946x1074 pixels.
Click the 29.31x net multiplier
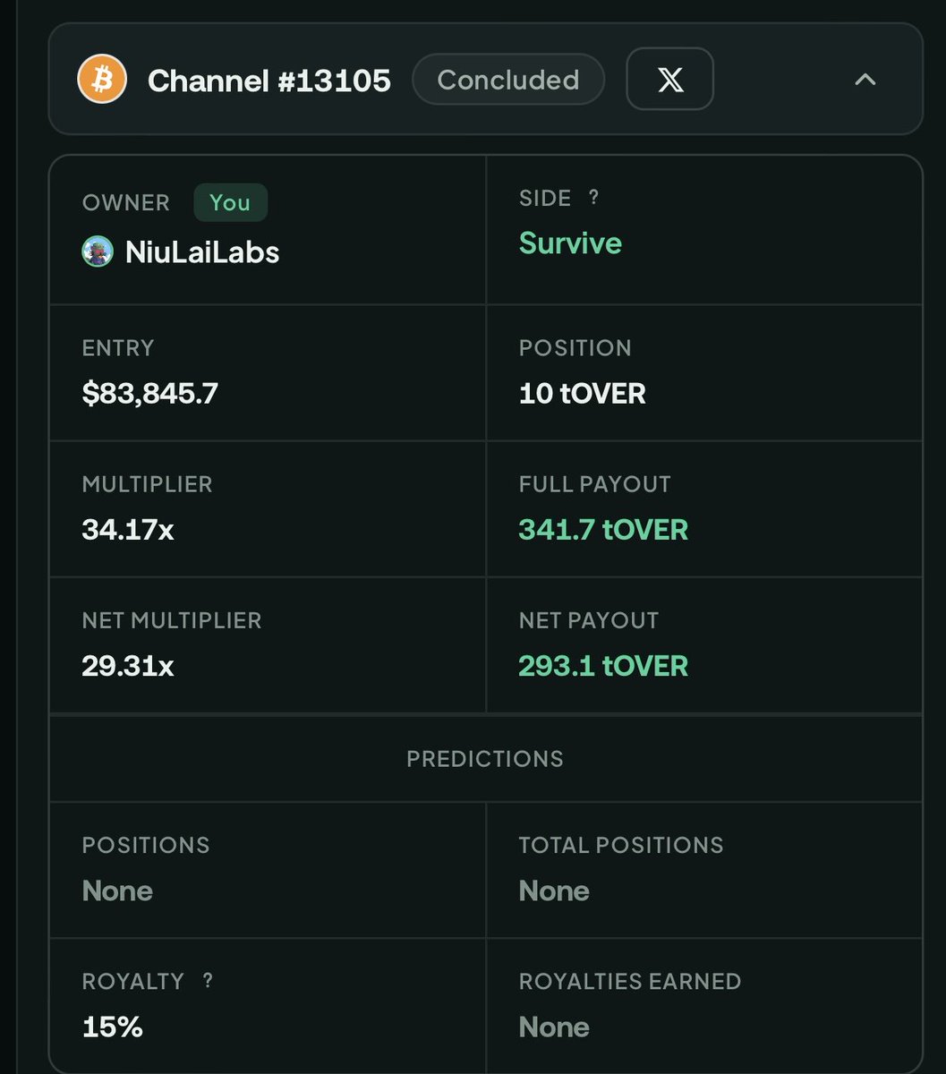pyautogui.click(x=128, y=666)
